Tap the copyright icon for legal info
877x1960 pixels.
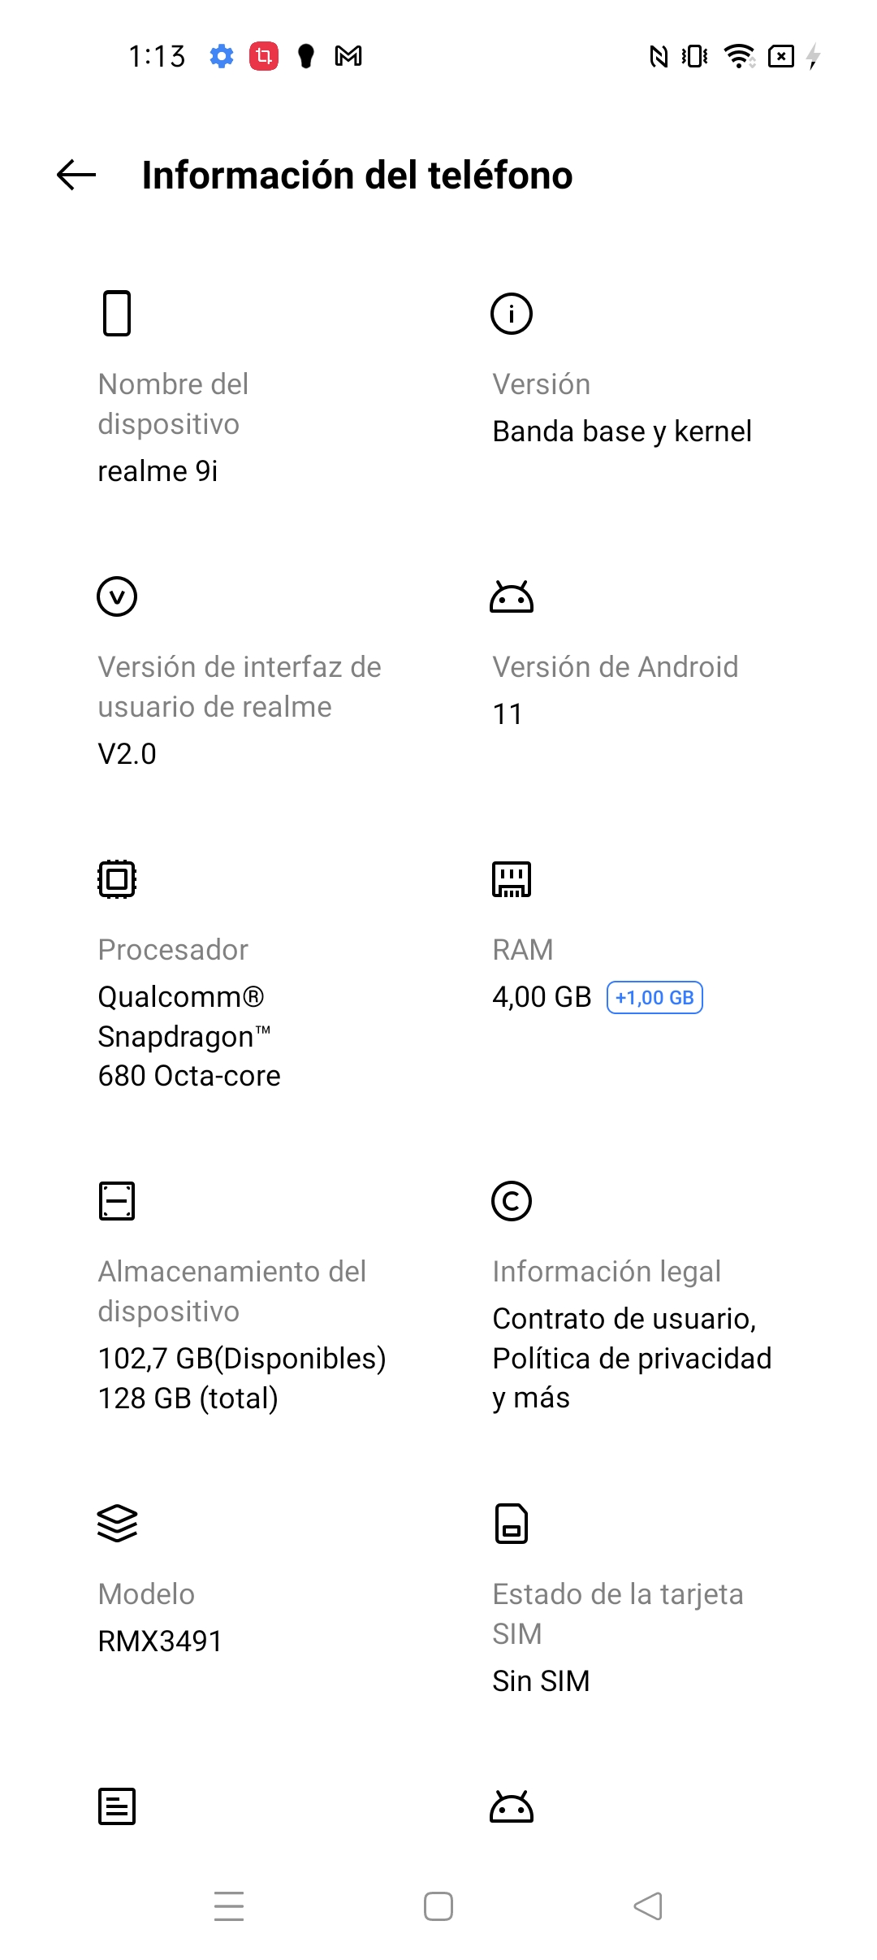pyautogui.click(x=512, y=1201)
